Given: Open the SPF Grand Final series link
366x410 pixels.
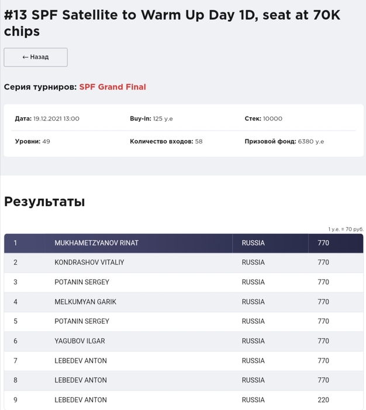Looking at the screenshot, I should pyautogui.click(x=112, y=87).
